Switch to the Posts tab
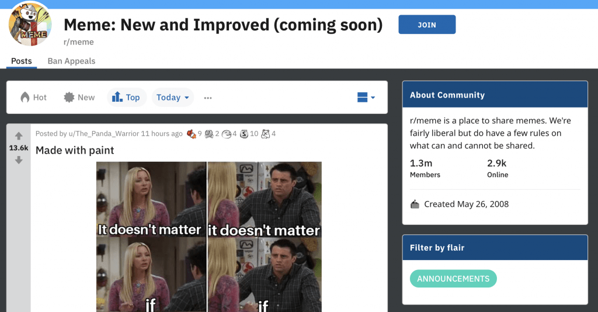This screenshot has height=312, width=598. [x=22, y=61]
